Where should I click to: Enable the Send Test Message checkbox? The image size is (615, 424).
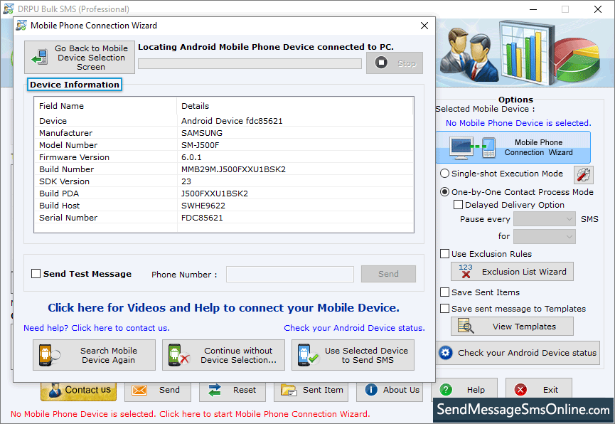36,274
